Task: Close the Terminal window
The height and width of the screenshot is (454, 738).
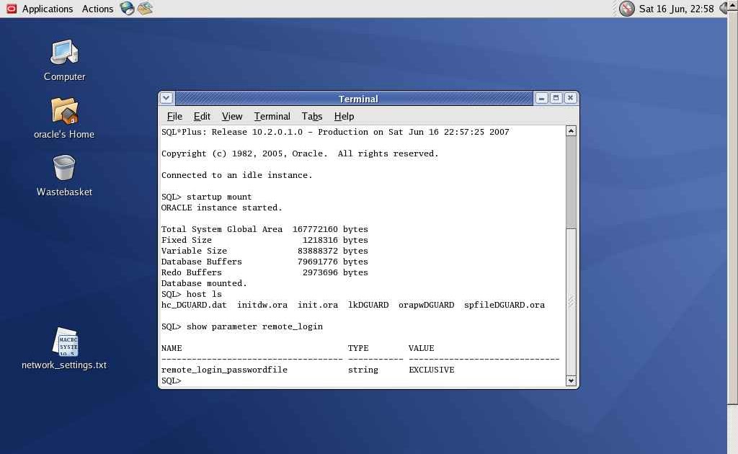Action: click(570, 98)
